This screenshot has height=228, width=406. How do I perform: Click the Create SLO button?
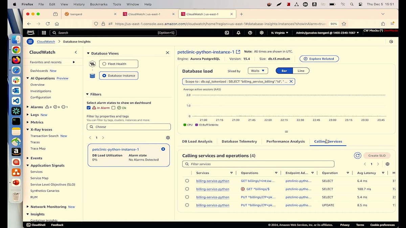(x=377, y=155)
